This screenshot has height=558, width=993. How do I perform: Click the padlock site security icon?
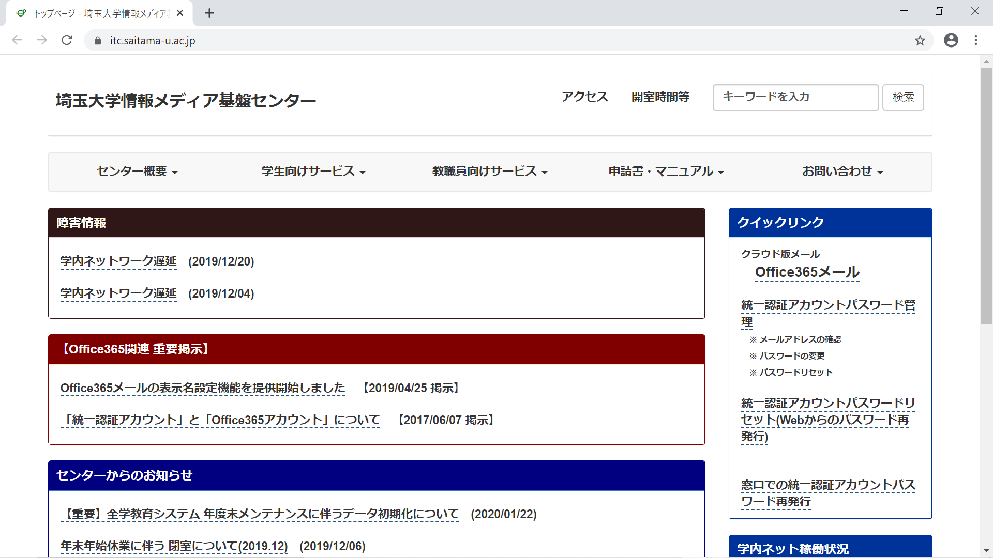98,41
